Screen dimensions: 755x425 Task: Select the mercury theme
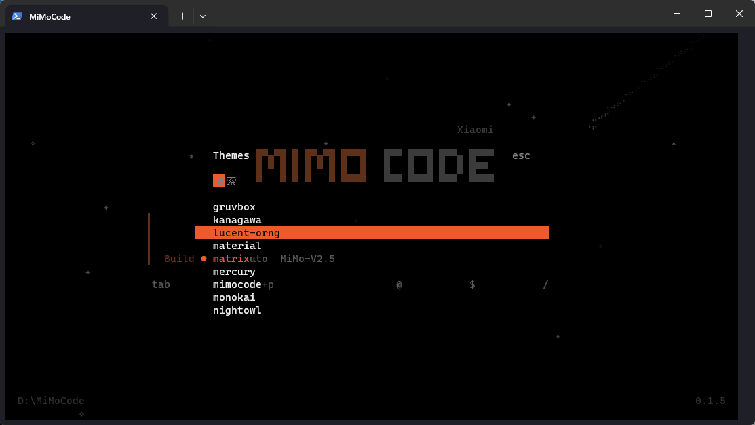coord(234,272)
